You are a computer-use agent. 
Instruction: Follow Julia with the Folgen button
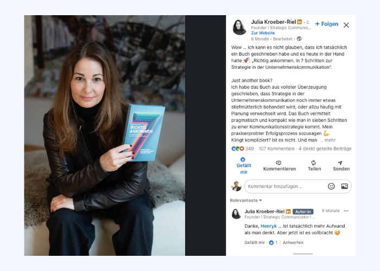[x=327, y=24]
